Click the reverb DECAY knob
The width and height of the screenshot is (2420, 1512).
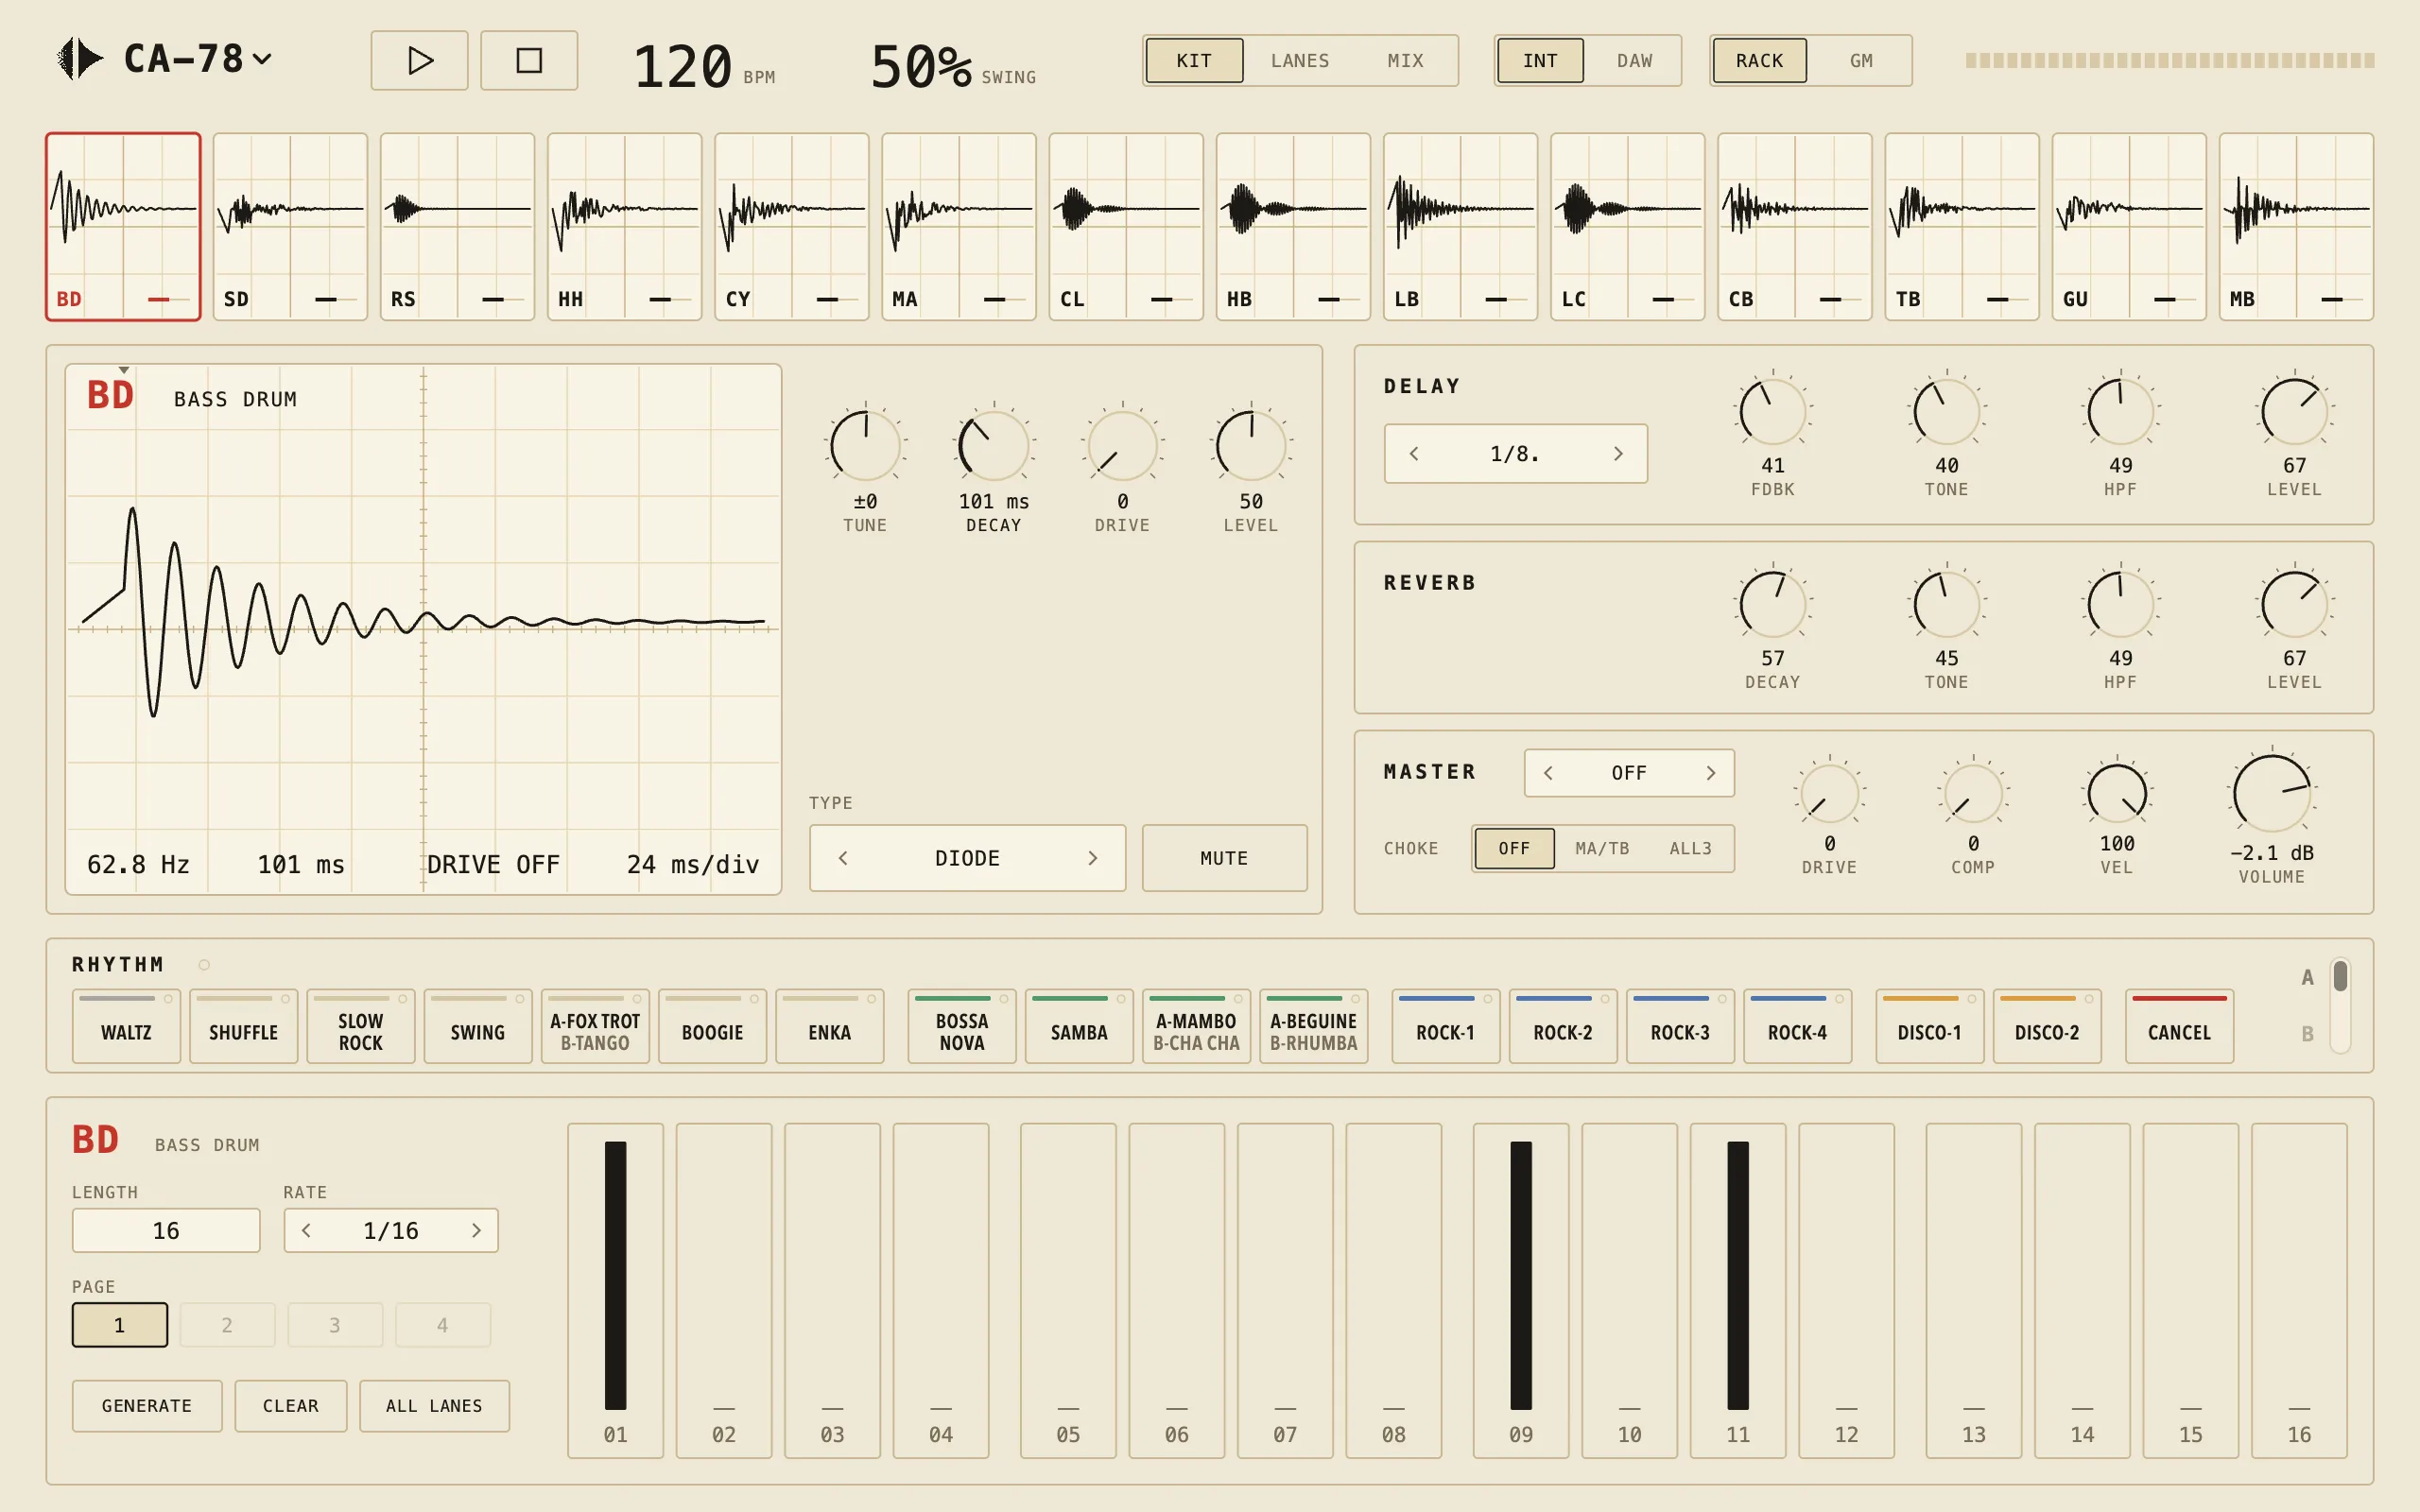point(1772,603)
